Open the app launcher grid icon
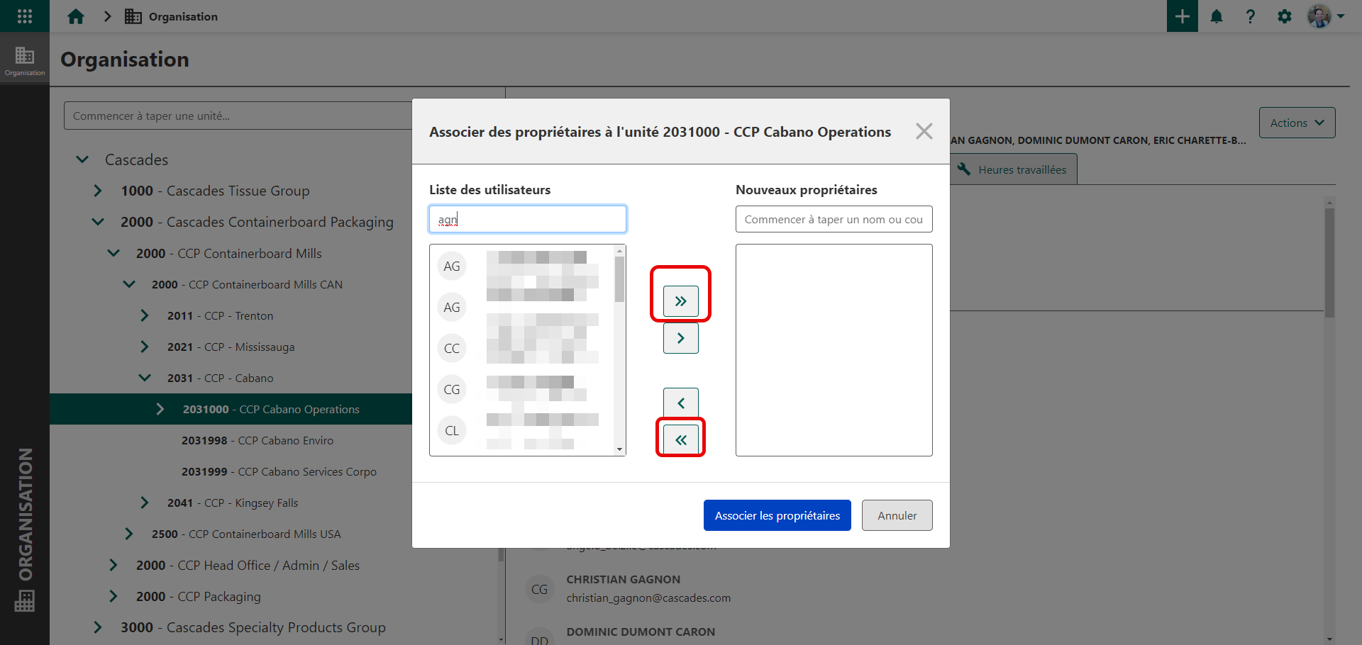The image size is (1362, 645). [x=25, y=16]
